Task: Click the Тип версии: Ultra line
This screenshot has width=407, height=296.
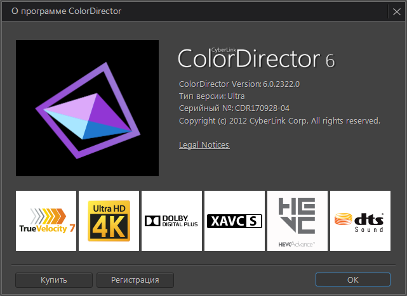Action: (212, 96)
